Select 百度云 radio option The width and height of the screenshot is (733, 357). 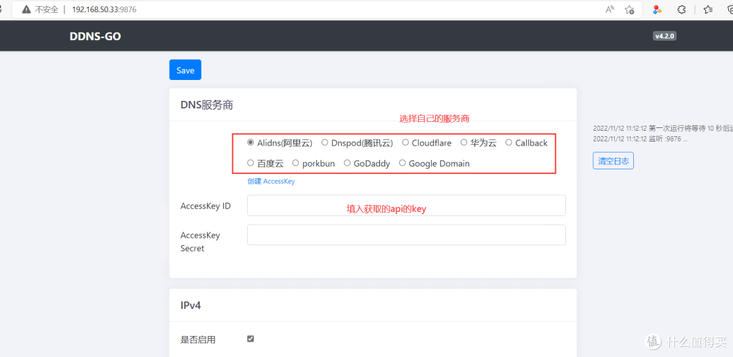[250, 163]
